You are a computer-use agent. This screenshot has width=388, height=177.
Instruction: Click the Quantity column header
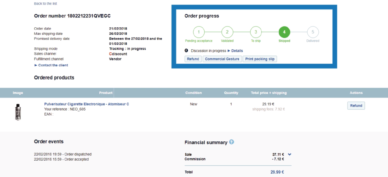(x=231, y=93)
